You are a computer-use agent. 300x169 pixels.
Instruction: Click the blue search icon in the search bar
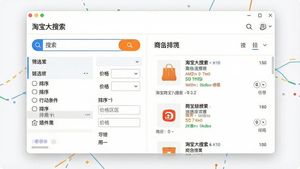[38, 45]
